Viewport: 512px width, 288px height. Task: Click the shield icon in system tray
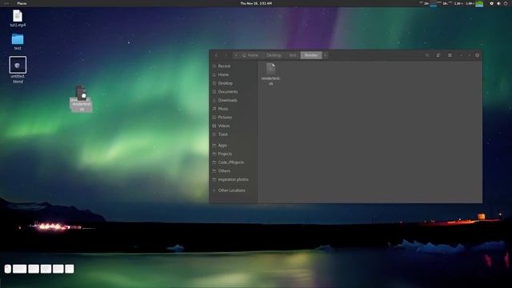[491, 3]
